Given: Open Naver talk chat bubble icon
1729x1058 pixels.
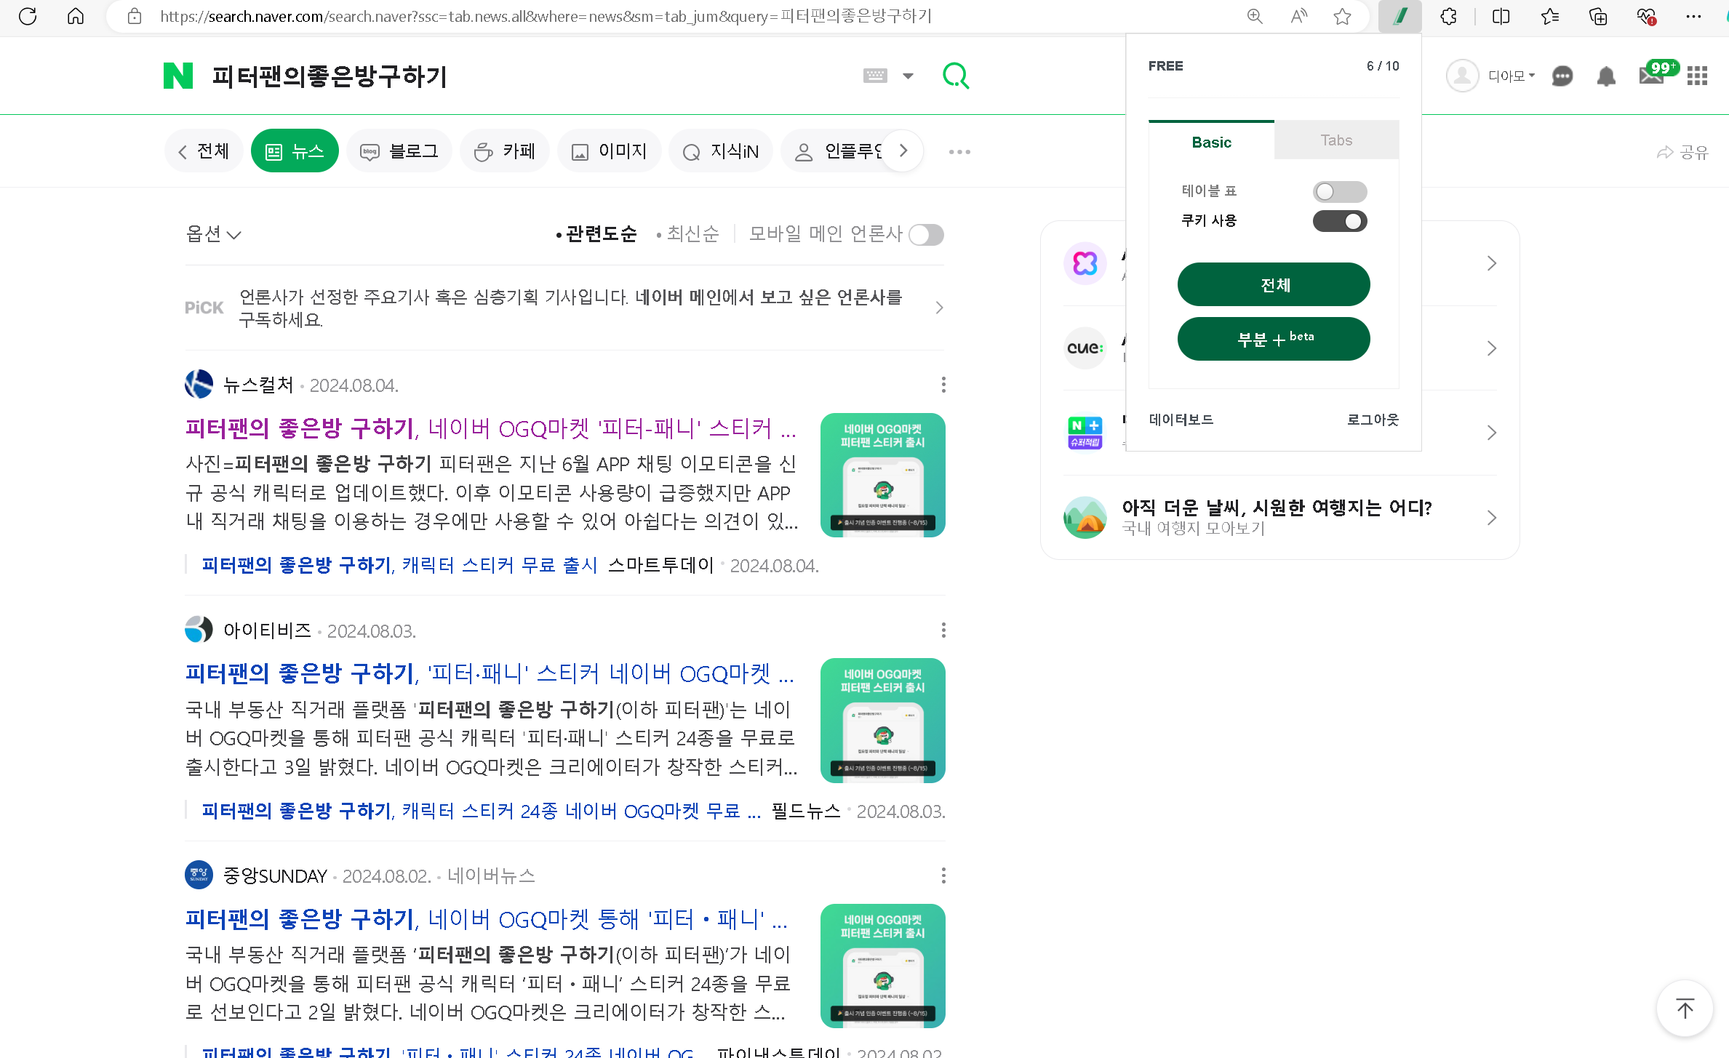Looking at the screenshot, I should coord(1562,76).
